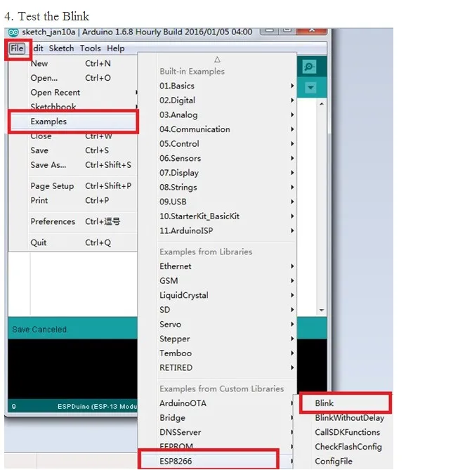This screenshot has height=470, width=472.
Task: Open the File menu
Action: click(x=17, y=48)
